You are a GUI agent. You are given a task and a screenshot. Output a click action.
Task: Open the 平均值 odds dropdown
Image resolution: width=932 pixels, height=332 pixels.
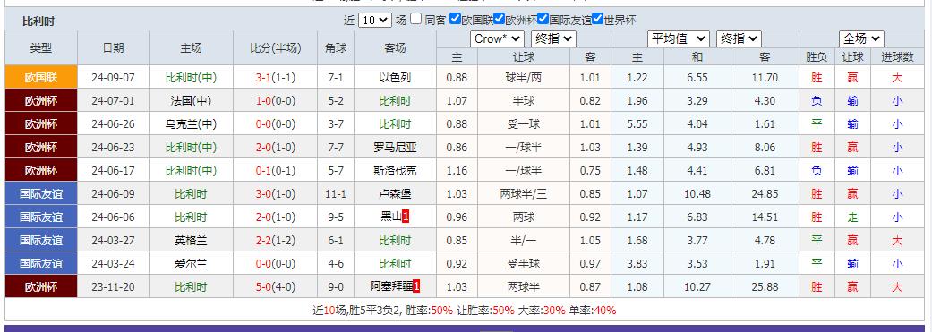pyautogui.click(x=679, y=39)
